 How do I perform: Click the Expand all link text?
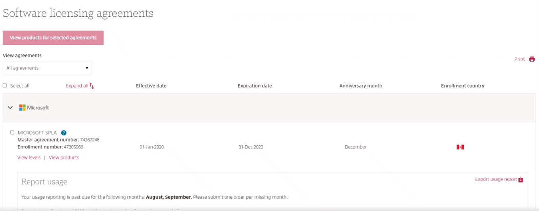click(77, 86)
